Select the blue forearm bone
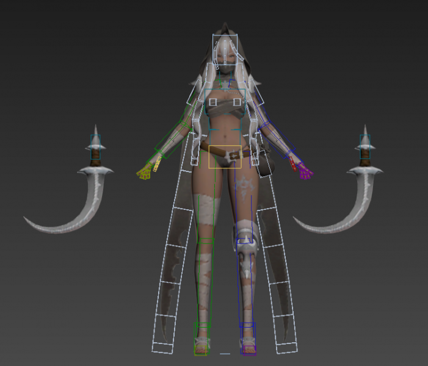 (277, 140)
